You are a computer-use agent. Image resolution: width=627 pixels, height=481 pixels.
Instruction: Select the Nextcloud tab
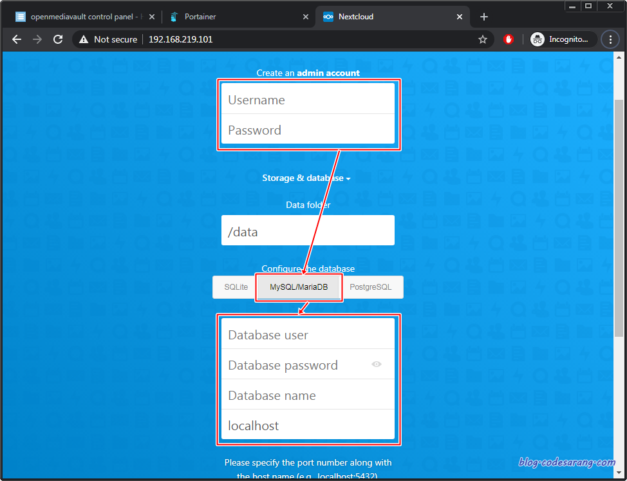392,17
